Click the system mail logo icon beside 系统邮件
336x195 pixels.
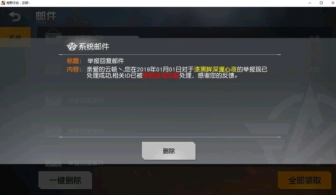click(x=71, y=46)
